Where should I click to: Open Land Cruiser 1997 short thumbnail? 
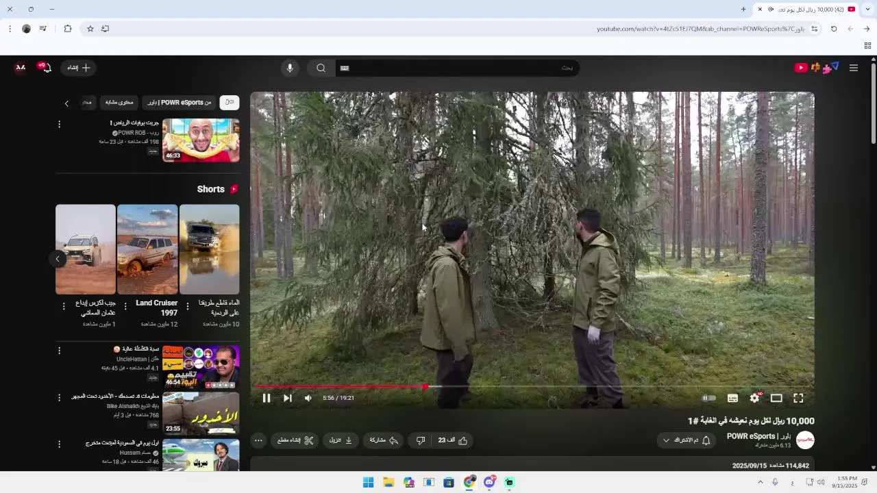[x=147, y=249]
